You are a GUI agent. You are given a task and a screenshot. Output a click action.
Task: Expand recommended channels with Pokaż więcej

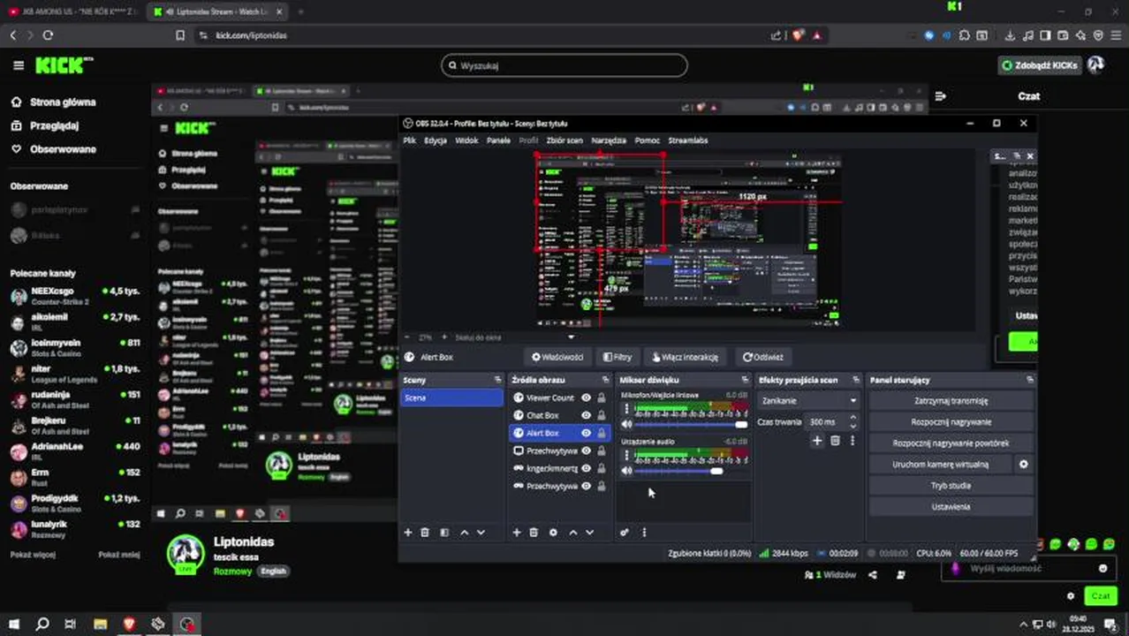tap(33, 555)
